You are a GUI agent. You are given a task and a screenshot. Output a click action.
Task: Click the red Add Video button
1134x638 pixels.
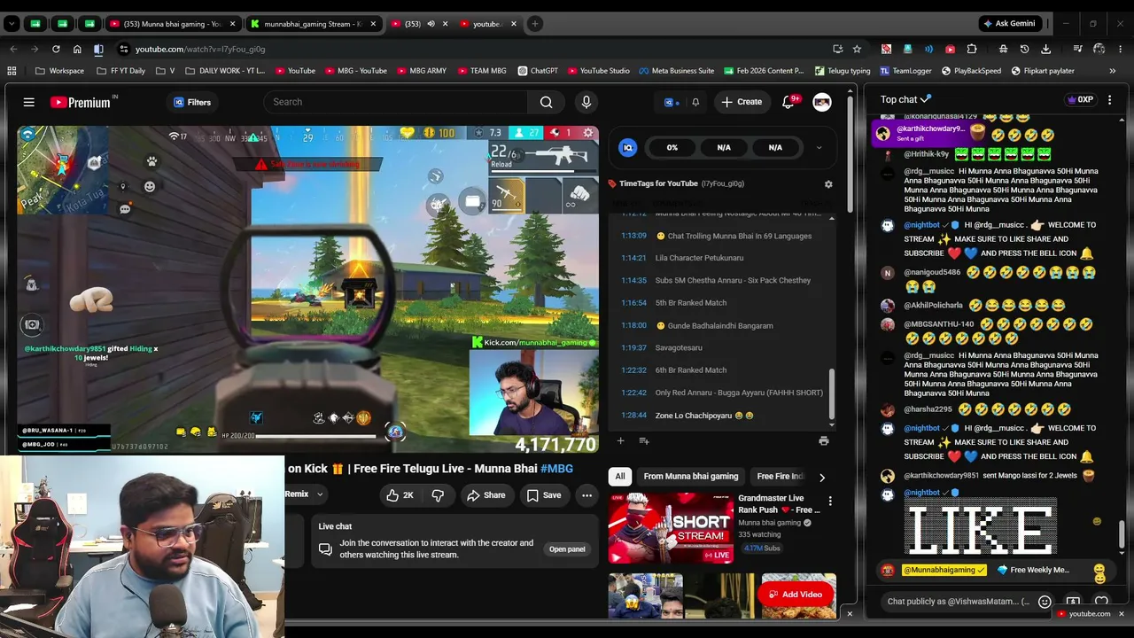(x=796, y=595)
